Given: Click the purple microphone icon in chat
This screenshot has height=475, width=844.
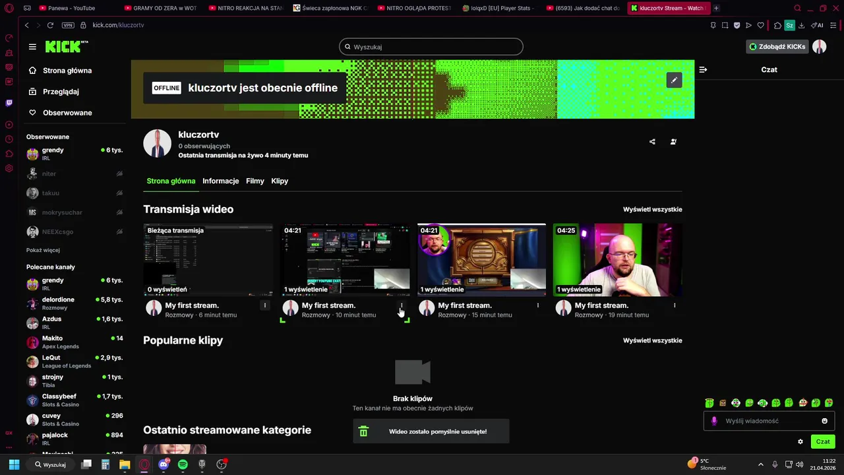Looking at the screenshot, I should click(714, 421).
